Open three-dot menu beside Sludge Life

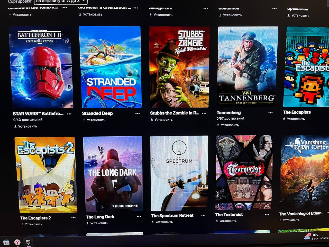[x=206, y=8]
